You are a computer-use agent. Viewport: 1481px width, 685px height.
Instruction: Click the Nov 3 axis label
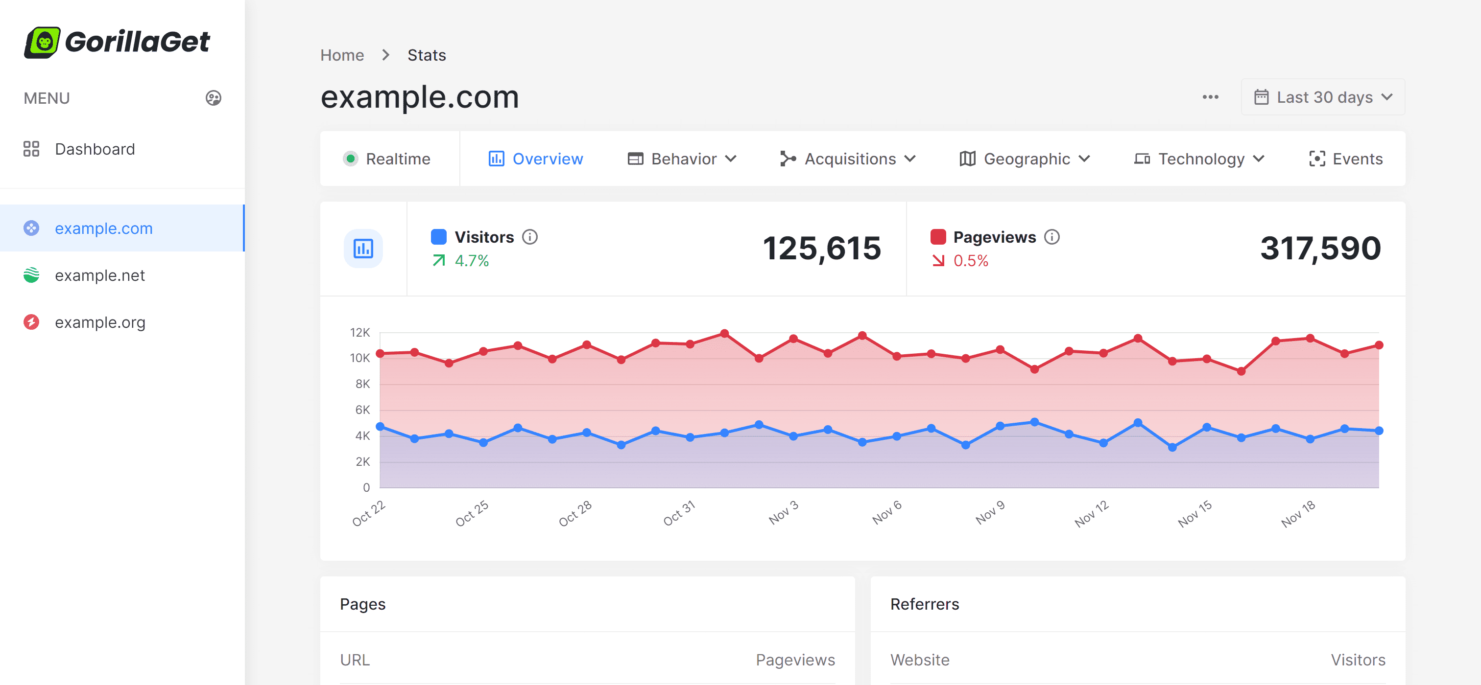783,512
